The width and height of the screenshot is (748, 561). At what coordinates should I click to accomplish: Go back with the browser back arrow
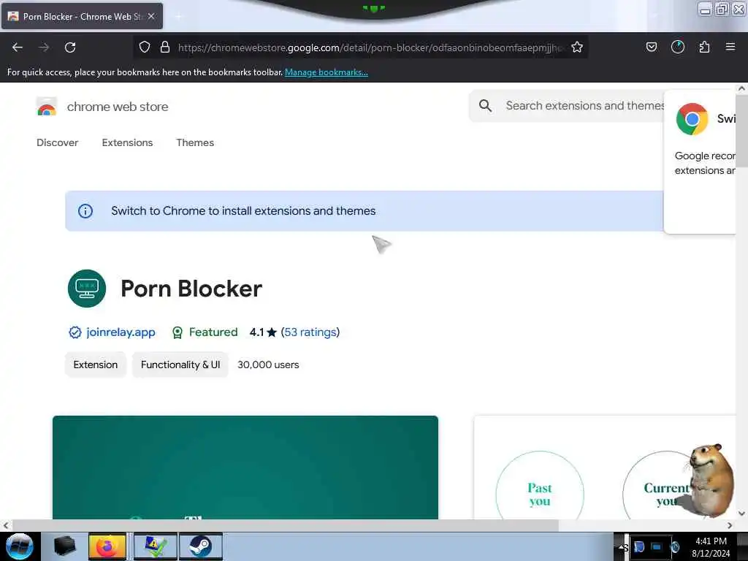coord(18,47)
